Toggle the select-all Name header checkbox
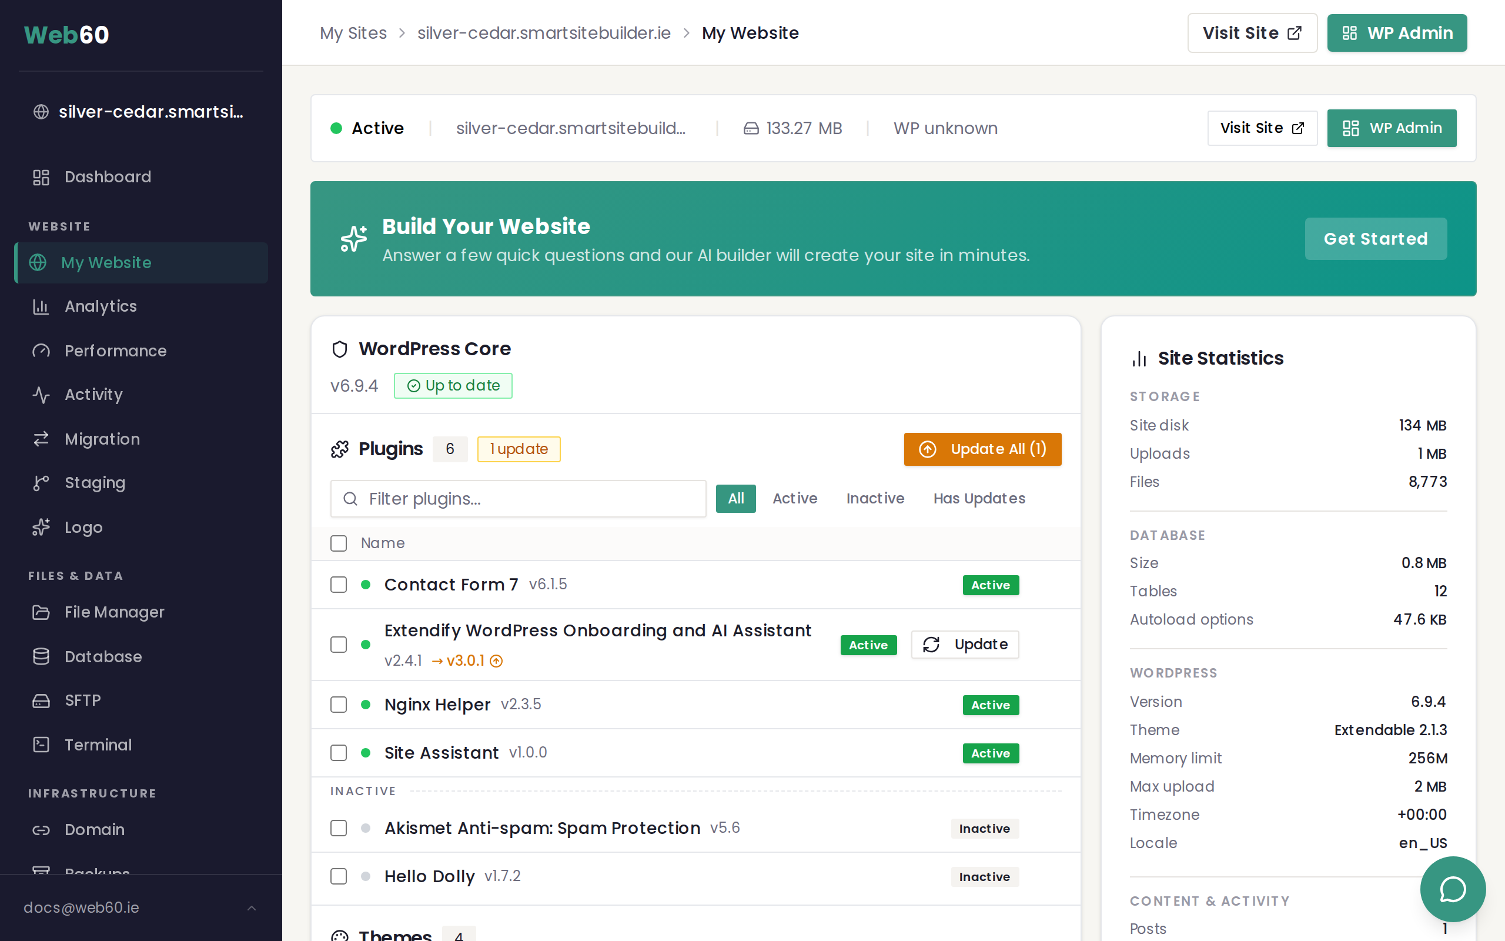The height and width of the screenshot is (941, 1505). click(338, 543)
